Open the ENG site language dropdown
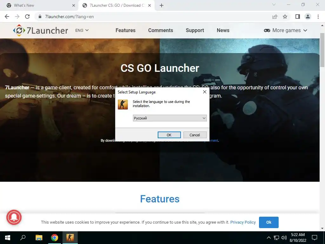The width and height of the screenshot is (325, 244). pos(82,30)
